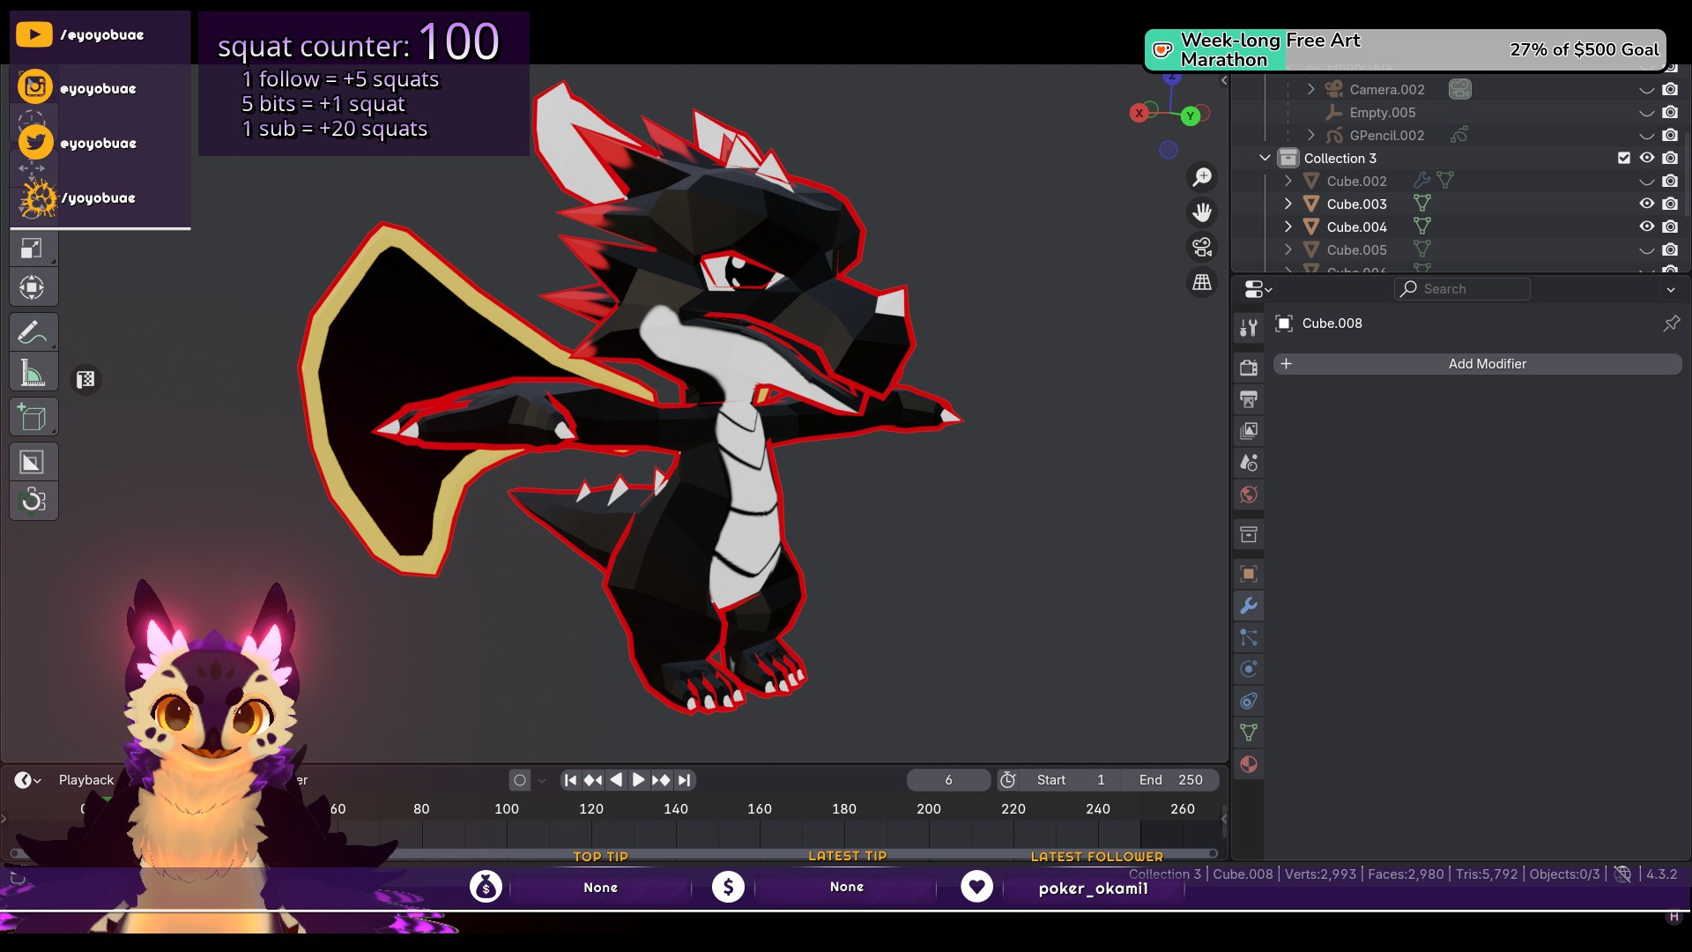Click the blue wrench modifier icon on Cube.002

pyautogui.click(x=1421, y=181)
